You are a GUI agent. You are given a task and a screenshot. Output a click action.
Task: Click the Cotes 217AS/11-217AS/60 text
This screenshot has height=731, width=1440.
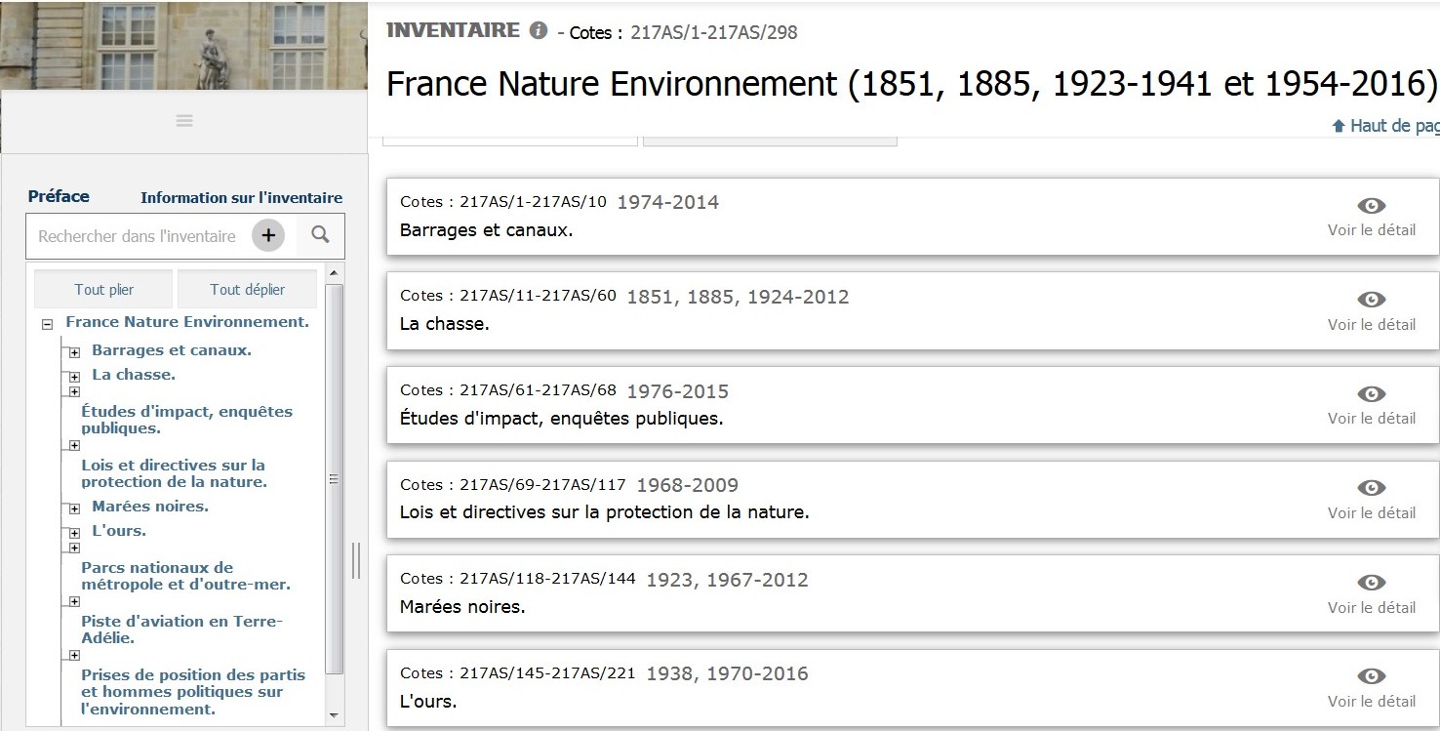(x=508, y=296)
